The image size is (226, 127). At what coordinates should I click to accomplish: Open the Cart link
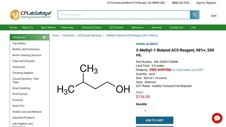[214, 16]
